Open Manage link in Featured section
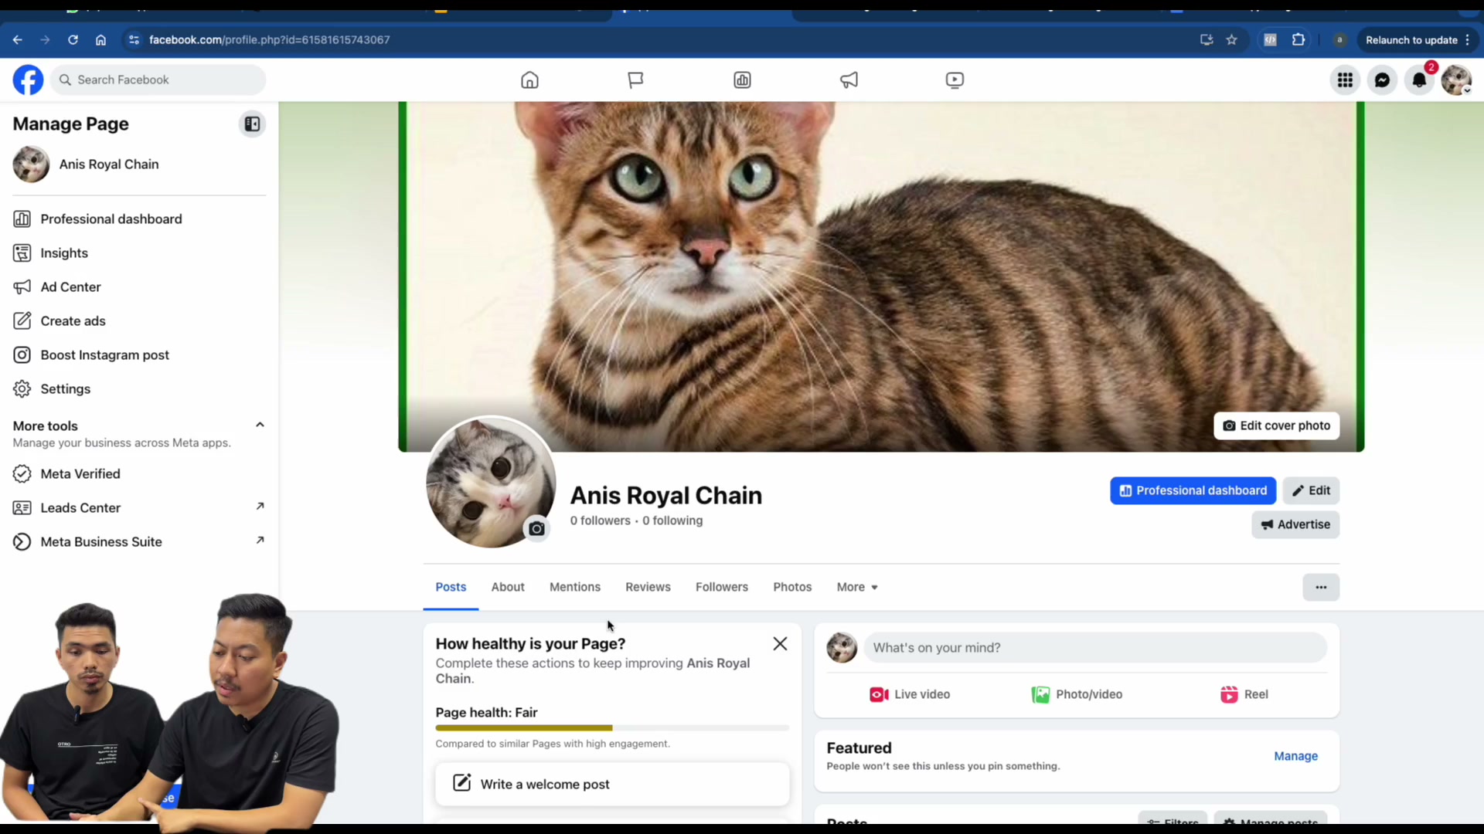The width and height of the screenshot is (1484, 834). click(1295, 756)
